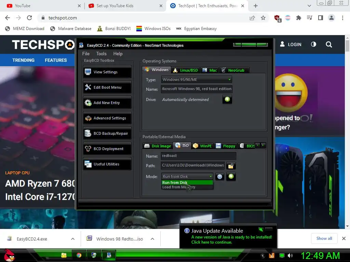The height and width of the screenshot is (262, 350).
Task: Expand Windows 98 Redto...iso download chevron
Action: pos(152,239)
